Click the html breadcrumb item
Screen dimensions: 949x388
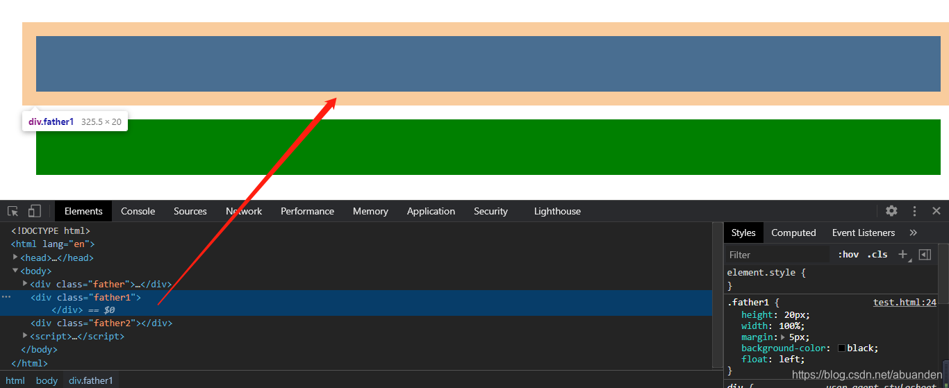coord(15,380)
